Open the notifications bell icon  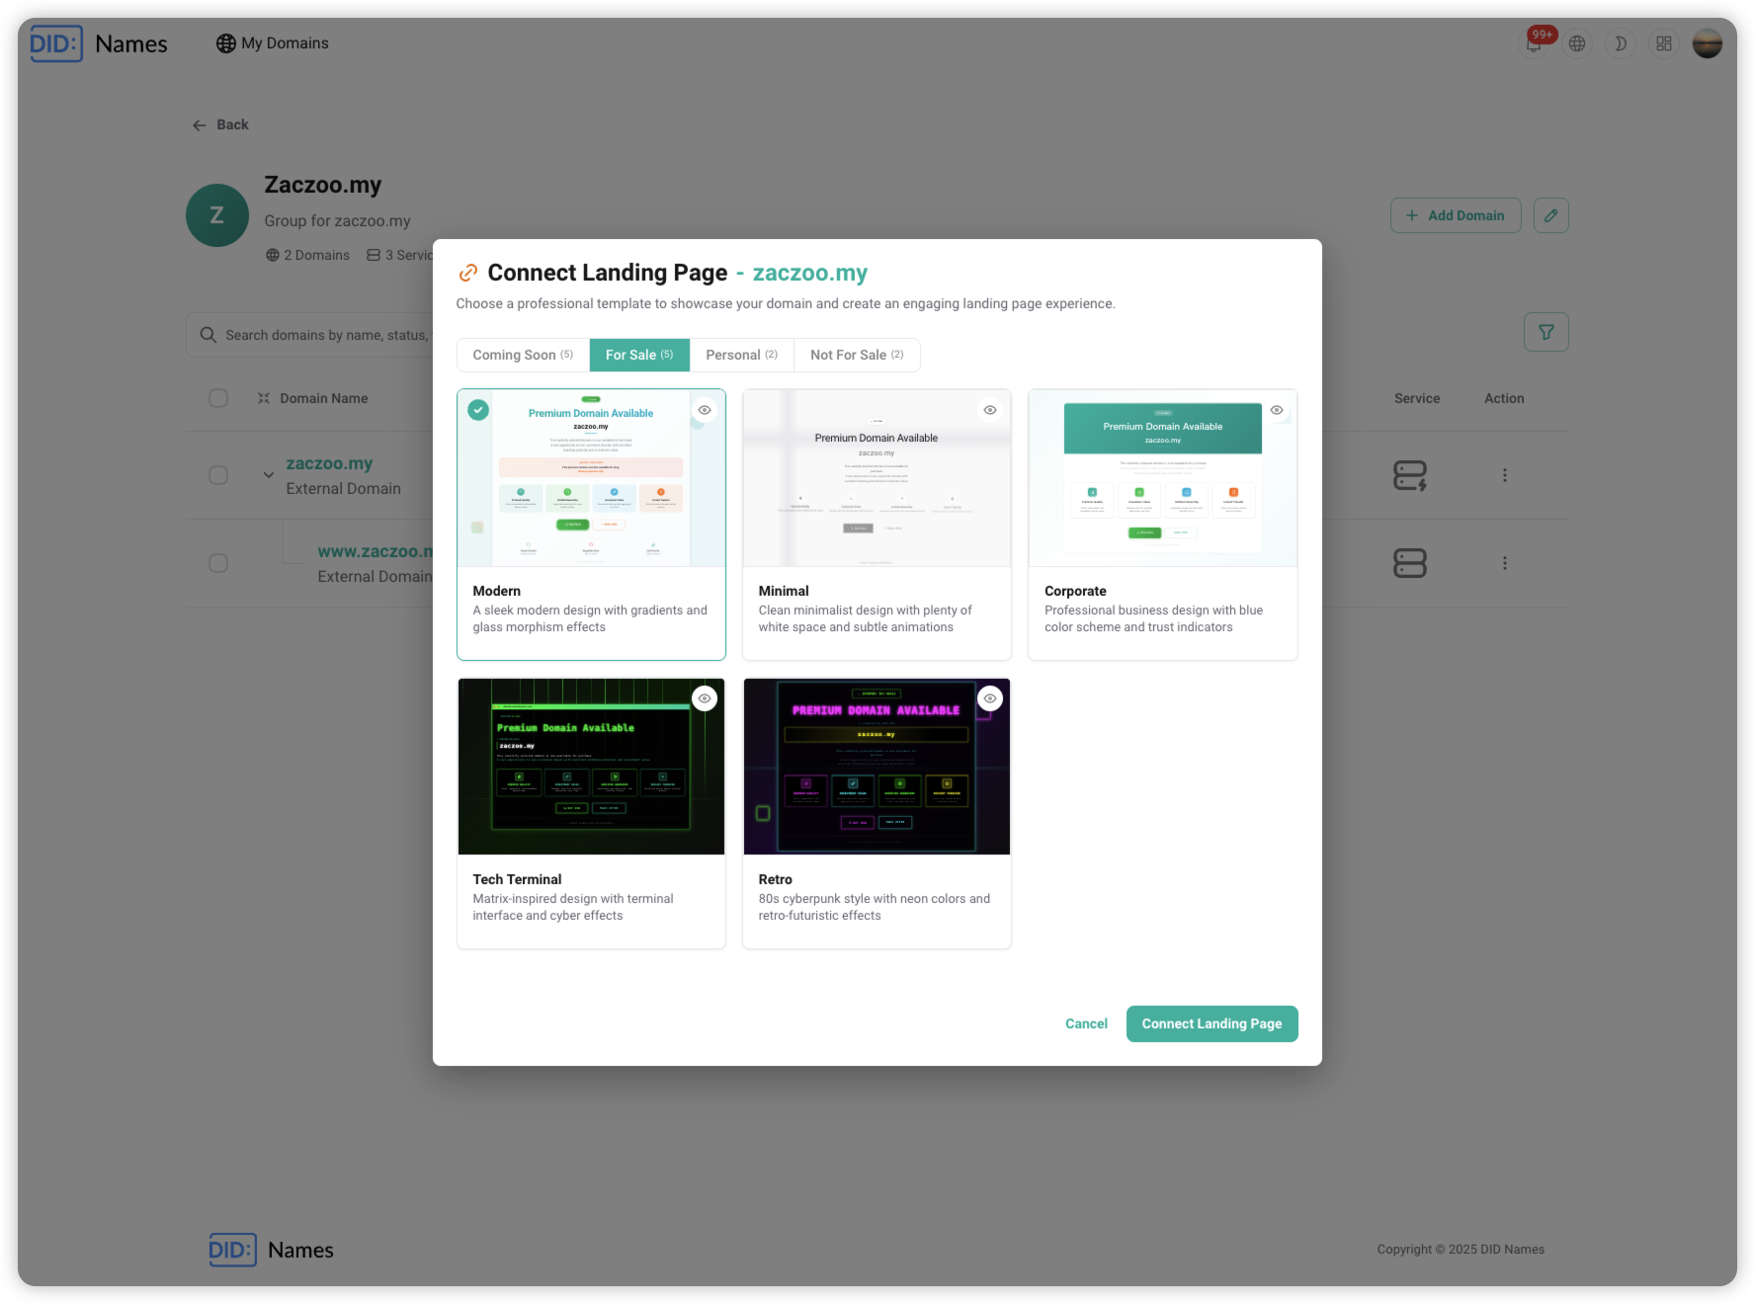(1534, 43)
